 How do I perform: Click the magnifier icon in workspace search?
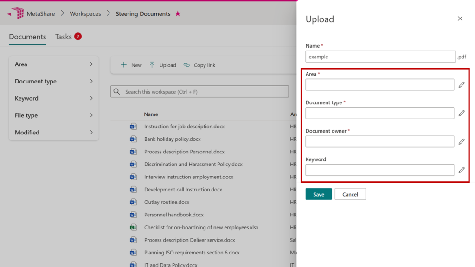[x=117, y=92]
